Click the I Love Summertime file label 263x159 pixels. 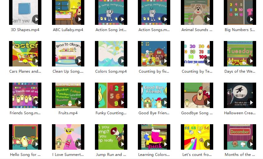[x=68, y=155]
